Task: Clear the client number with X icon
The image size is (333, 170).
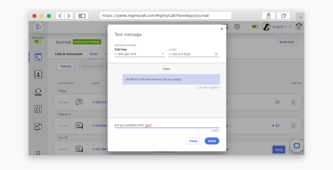Action: pyautogui.click(x=216, y=54)
